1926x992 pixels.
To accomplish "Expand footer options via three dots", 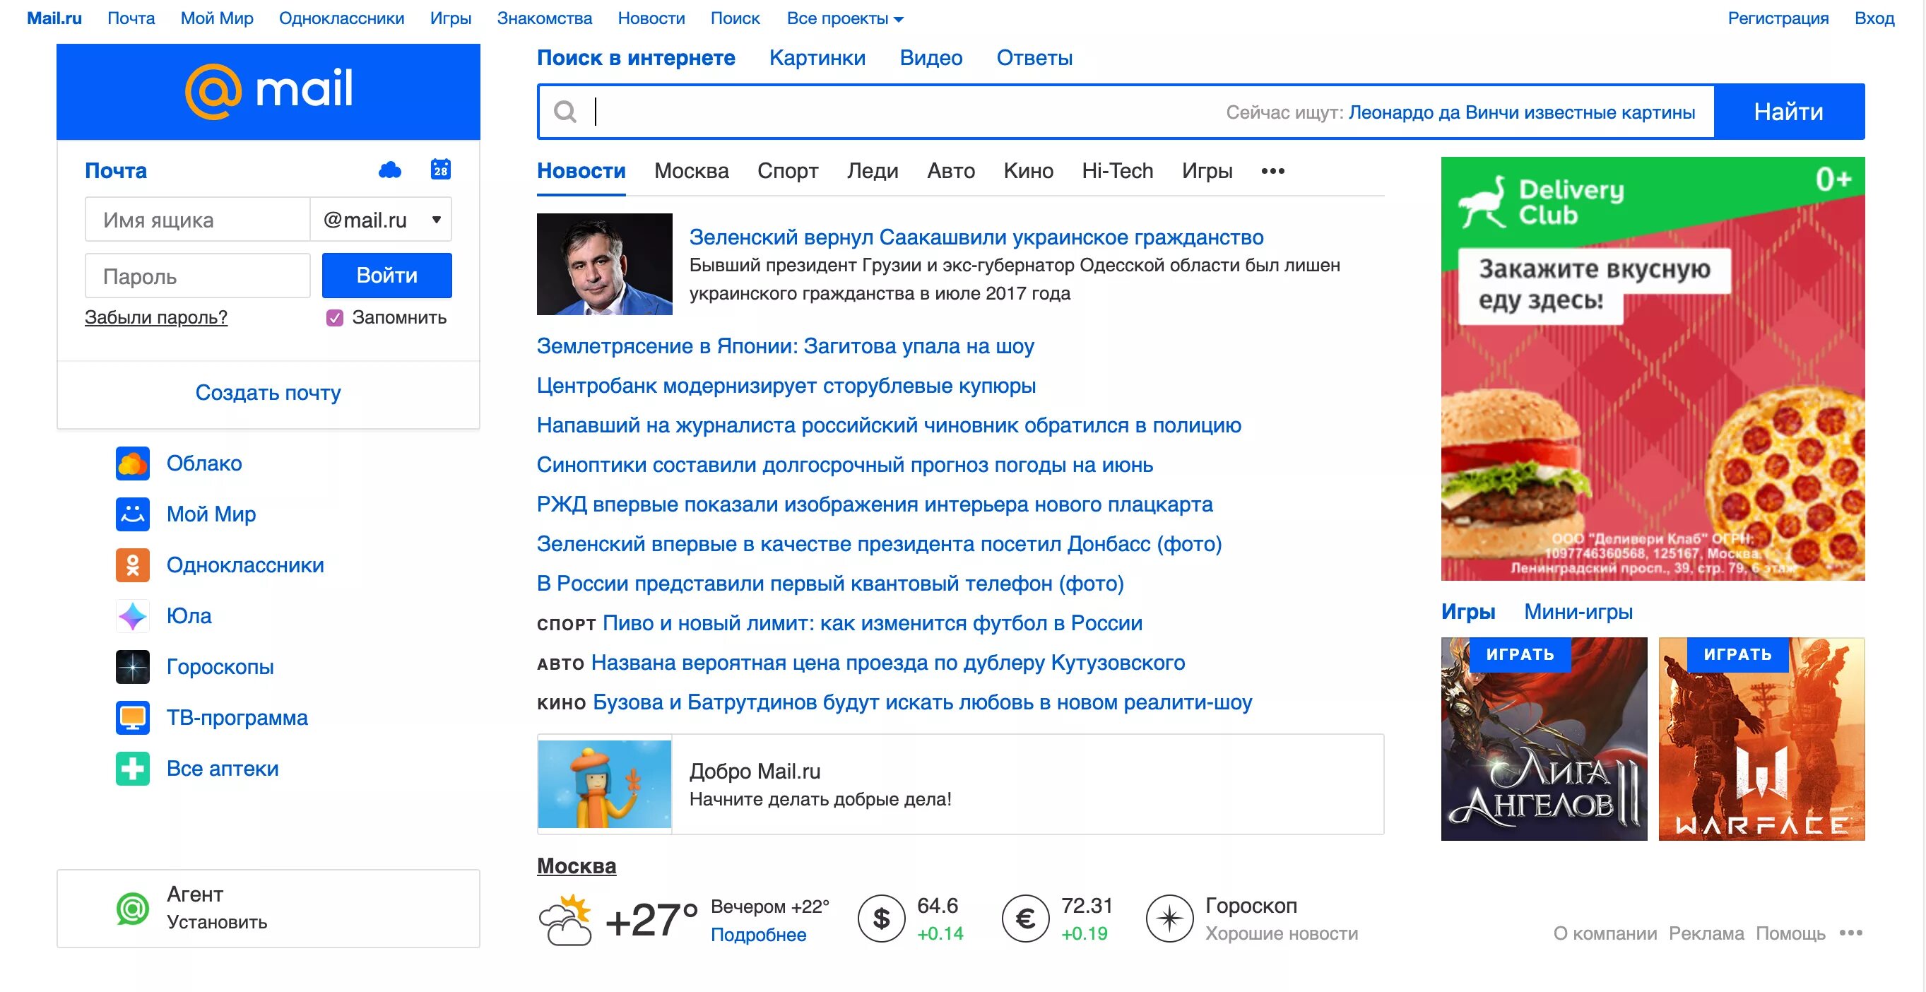I will [1850, 933].
